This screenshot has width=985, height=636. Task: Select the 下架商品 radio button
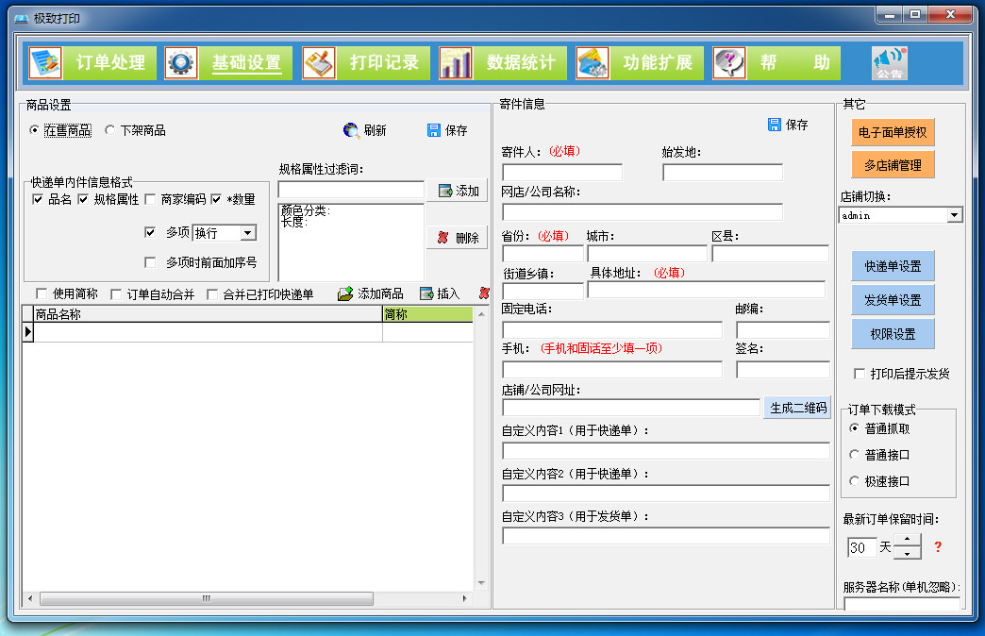tap(110, 132)
